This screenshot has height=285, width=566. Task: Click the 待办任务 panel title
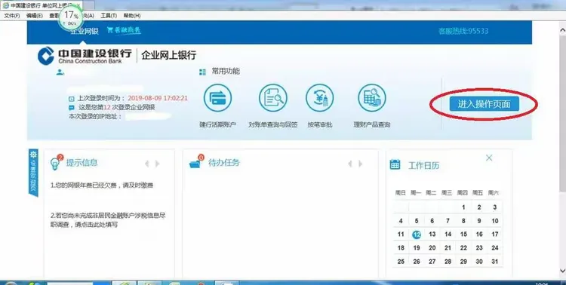(224, 163)
